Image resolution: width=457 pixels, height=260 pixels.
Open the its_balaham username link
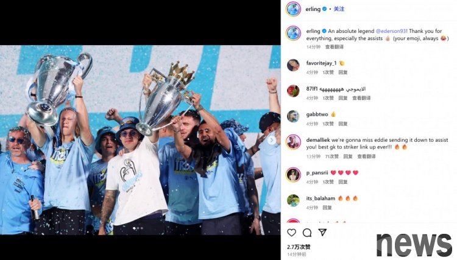[321, 199]
